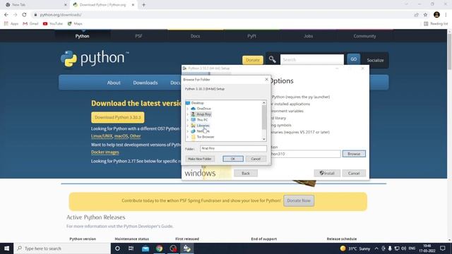The width and height of the screenshot is (452, 254).
Task: Click Install button in Python Setup
Action: point(327,173)
